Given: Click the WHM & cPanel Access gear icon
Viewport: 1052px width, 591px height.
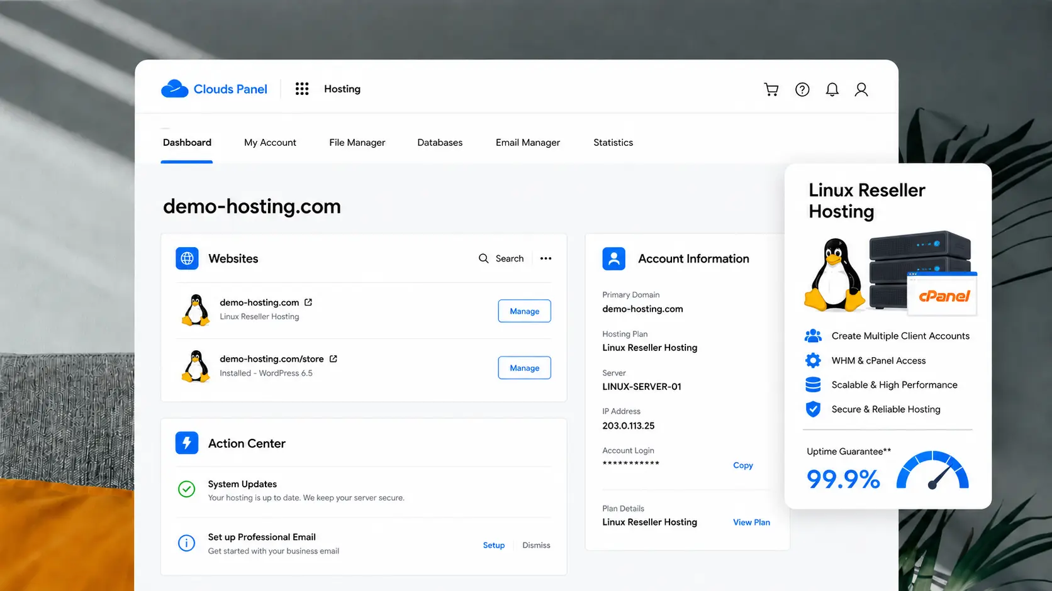Looking at the screenshot, I should coord(813,360).
